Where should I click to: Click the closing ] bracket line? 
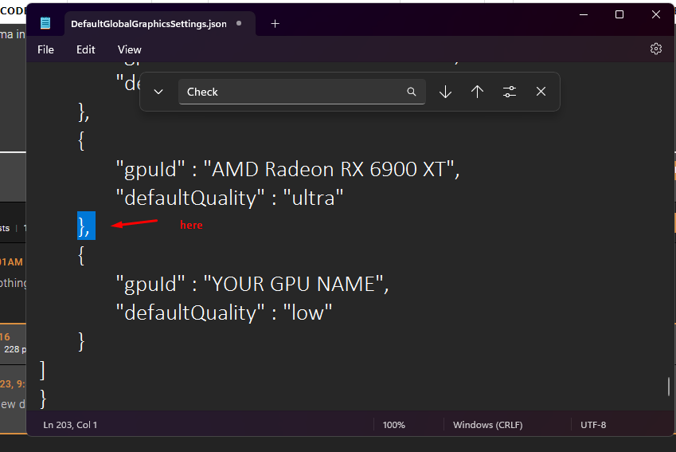click(x=42, y=371)
